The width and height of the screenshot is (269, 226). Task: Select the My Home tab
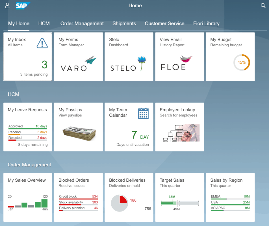click(x=19, y=23)
